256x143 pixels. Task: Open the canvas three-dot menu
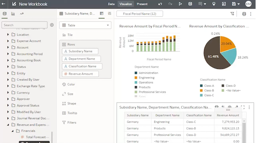click(251, 14)
